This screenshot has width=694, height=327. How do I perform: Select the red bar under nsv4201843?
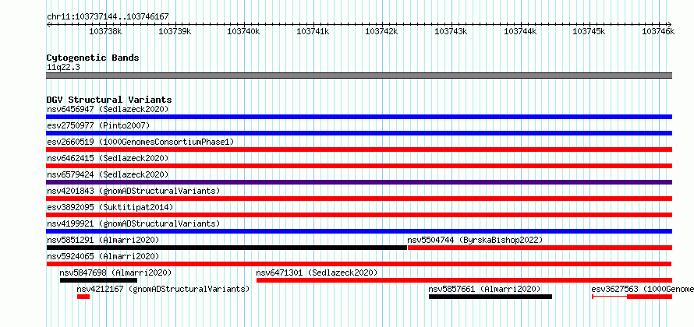[359, 199]
